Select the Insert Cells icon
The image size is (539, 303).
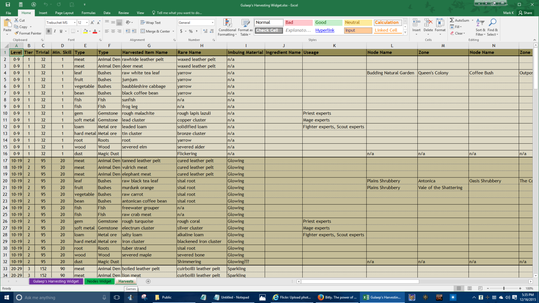416,25
